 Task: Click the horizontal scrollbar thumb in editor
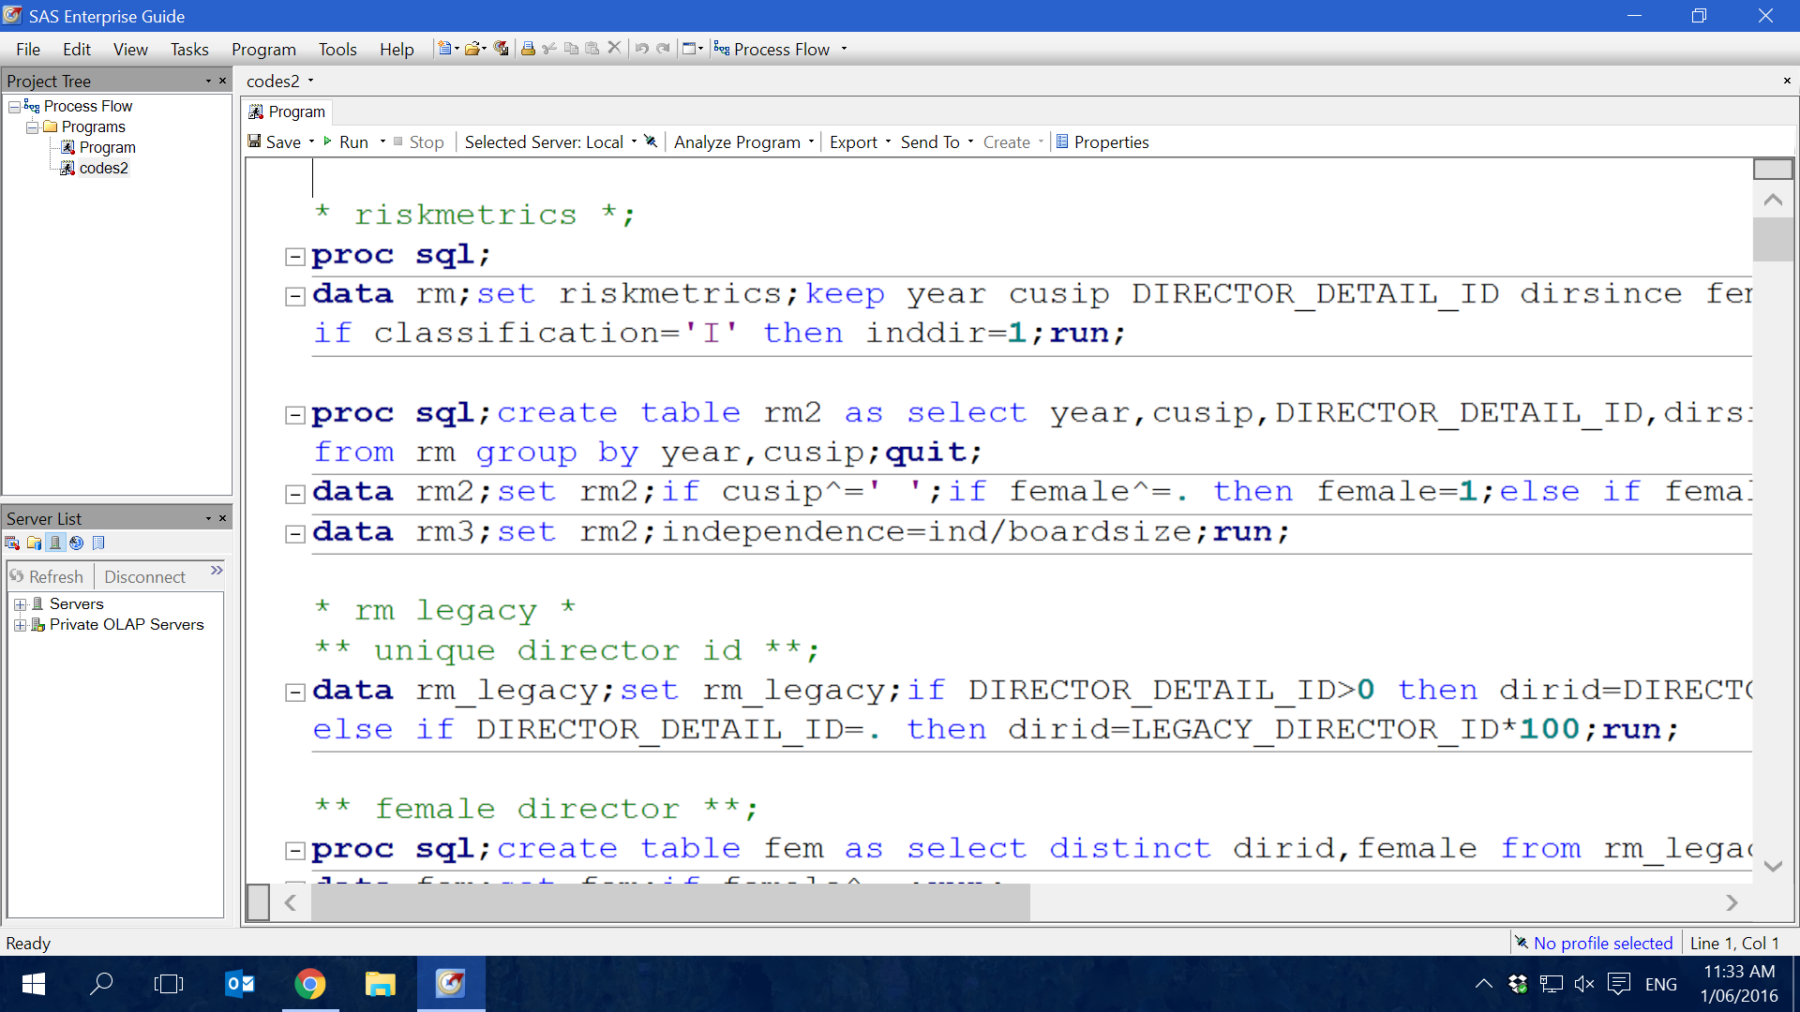click(670, 902)
